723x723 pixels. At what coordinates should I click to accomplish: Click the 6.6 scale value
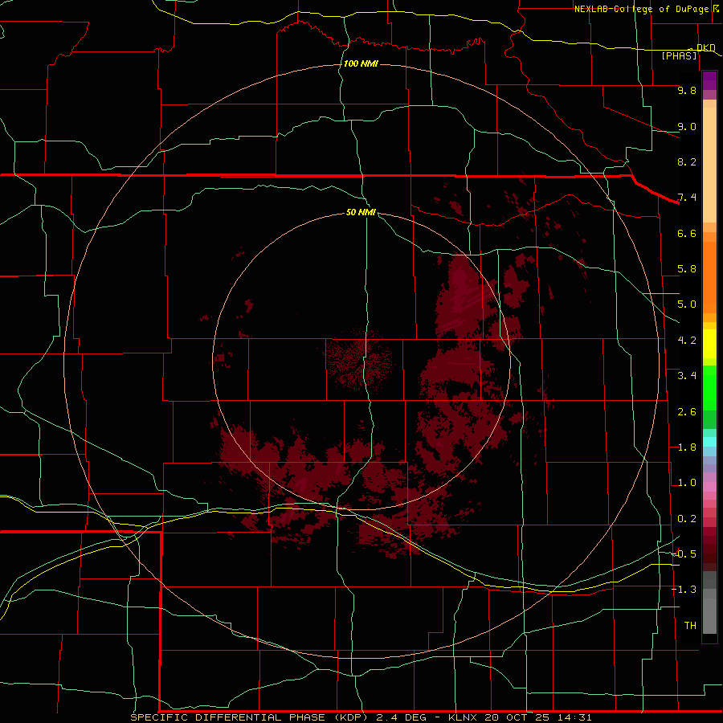coord(687,233)
